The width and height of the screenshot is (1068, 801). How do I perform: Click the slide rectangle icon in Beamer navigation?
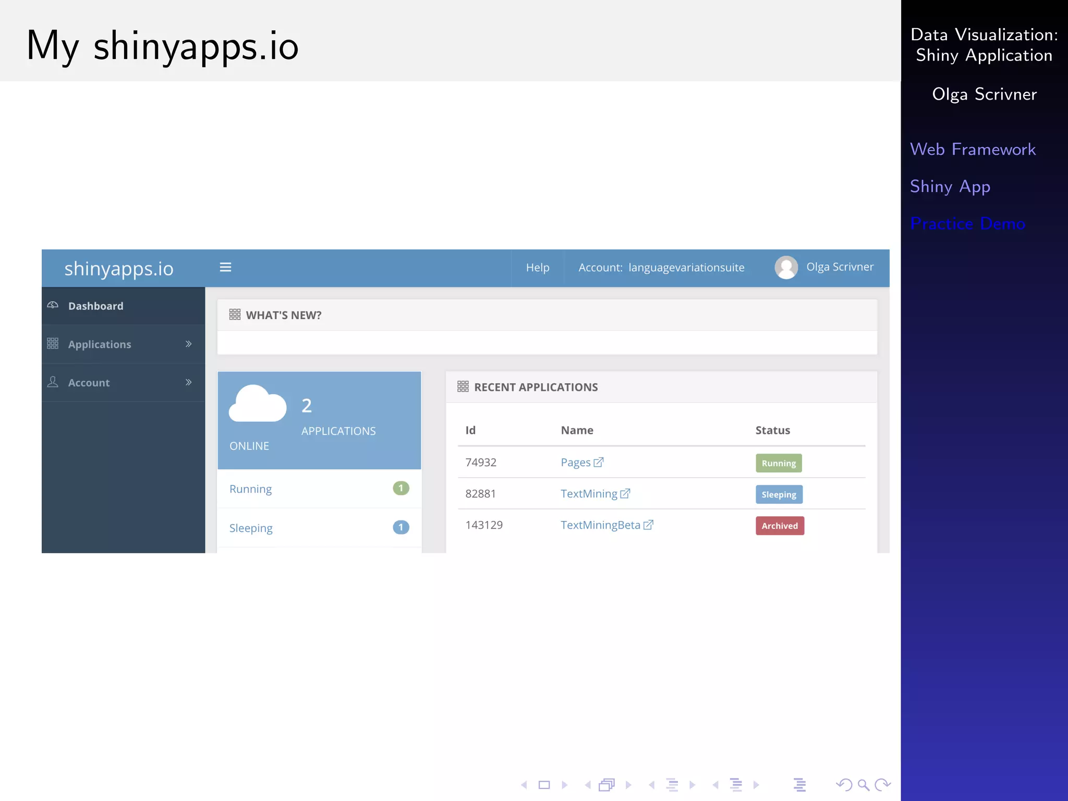pyautogui.click(x=544, y=785)
